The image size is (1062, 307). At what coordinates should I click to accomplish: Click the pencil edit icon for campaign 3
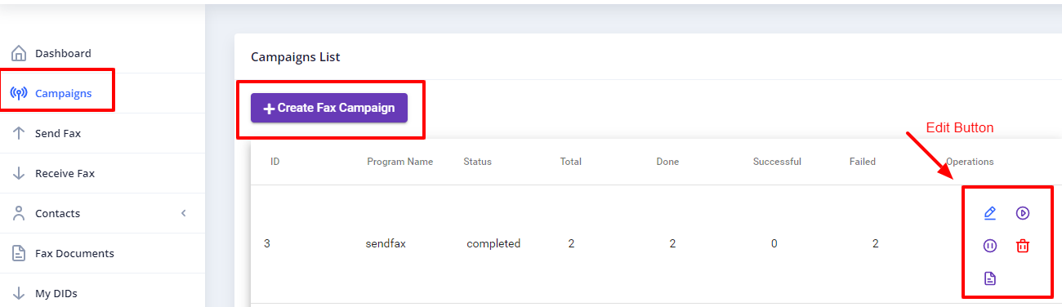point(990,213)
